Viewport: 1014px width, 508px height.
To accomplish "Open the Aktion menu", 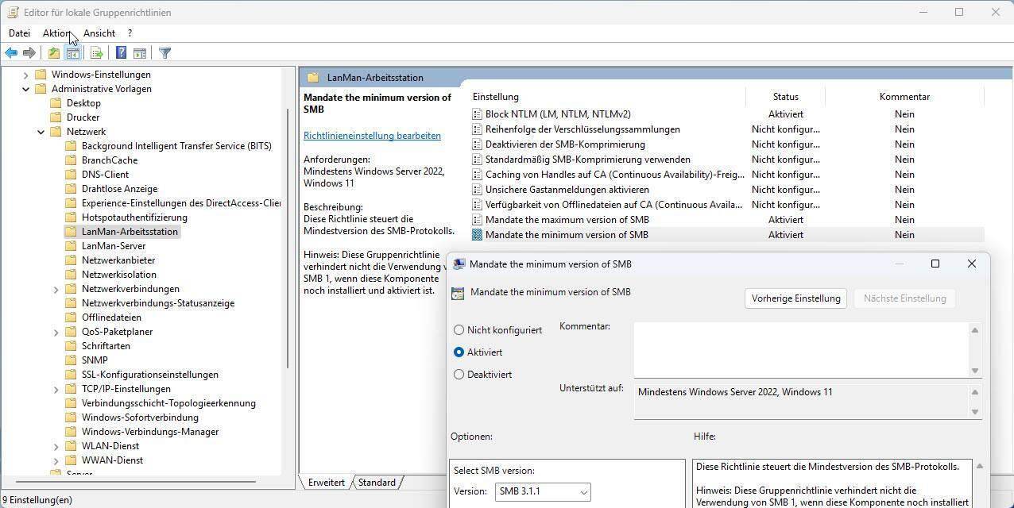I will (56, 33).
